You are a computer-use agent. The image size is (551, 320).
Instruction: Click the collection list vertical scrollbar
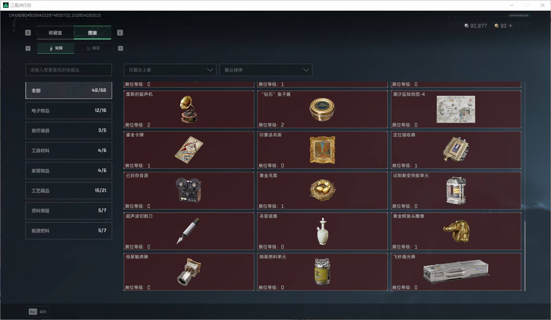point(525,256)
